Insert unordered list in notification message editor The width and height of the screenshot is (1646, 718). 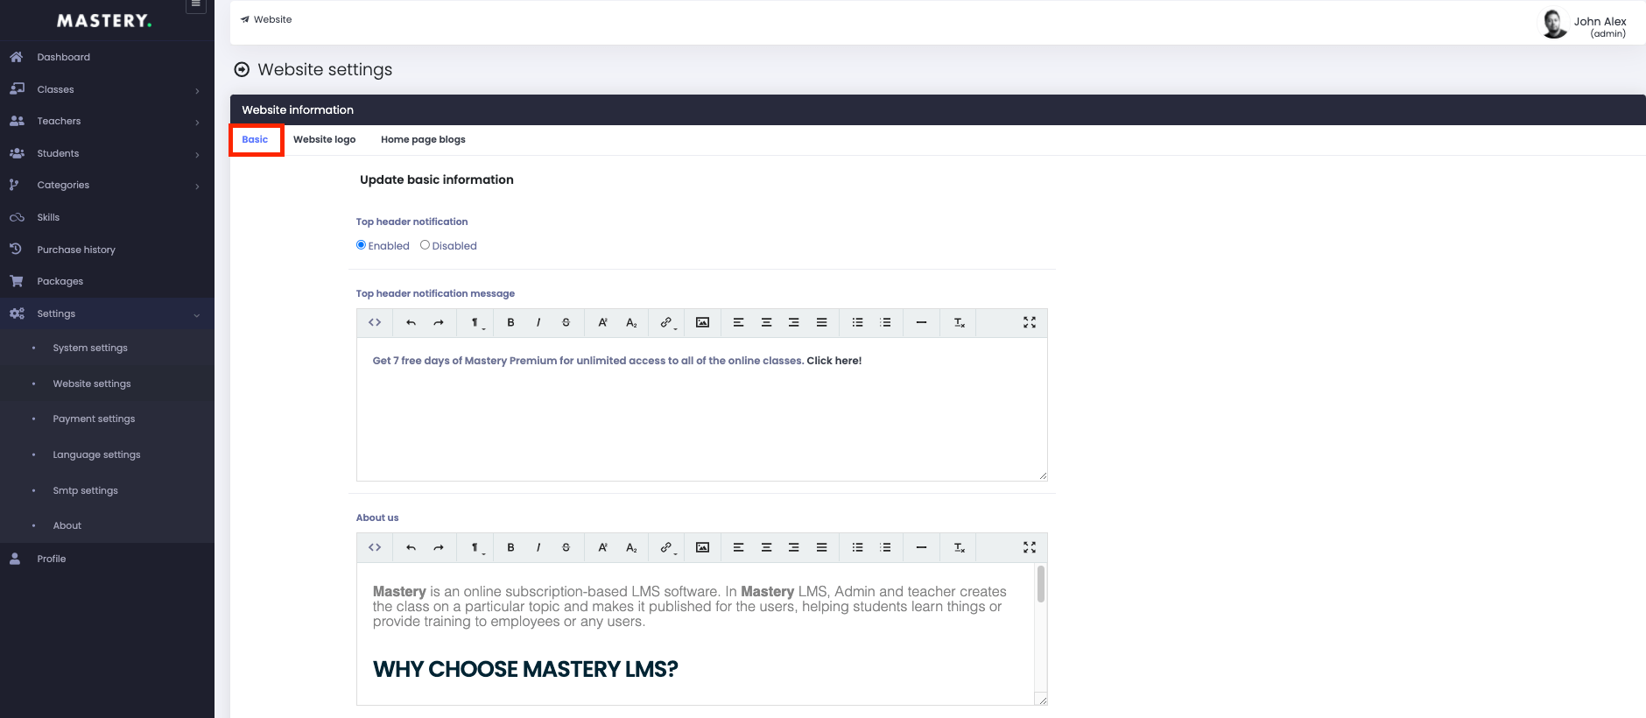858,322
